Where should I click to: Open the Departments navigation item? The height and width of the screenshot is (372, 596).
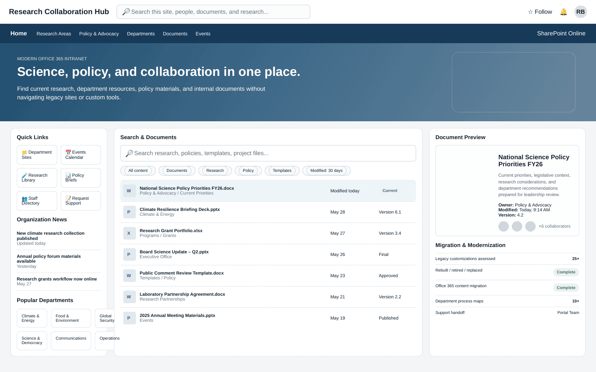tap(141, 34)
